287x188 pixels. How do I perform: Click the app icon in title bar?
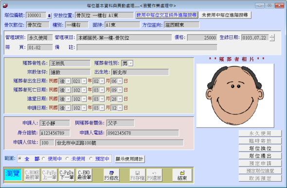[5, 5]
